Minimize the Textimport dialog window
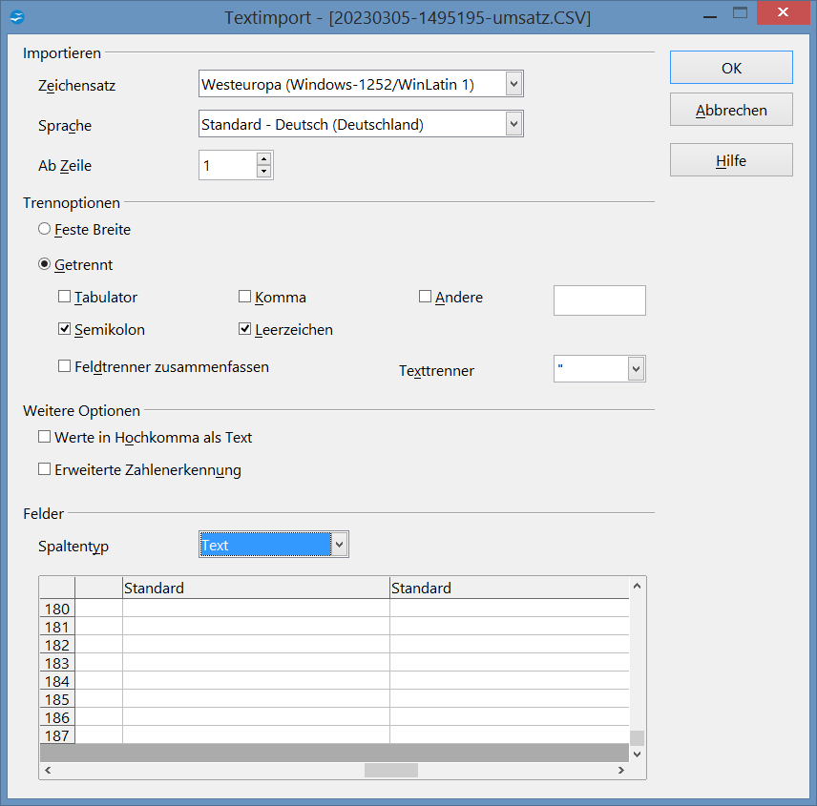The width and height of the screenshot is (817, 806). [710, 16]
